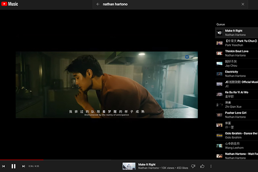
Task: Clear the search with the X icon
Action: [243, 4]
